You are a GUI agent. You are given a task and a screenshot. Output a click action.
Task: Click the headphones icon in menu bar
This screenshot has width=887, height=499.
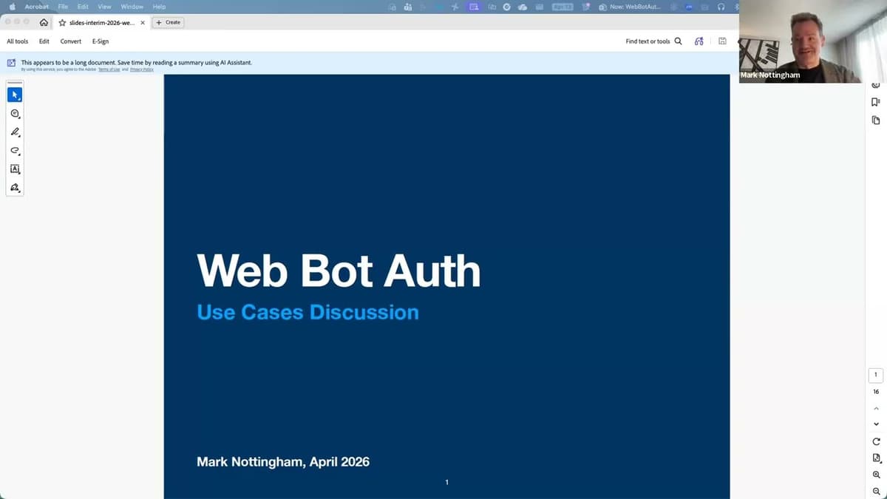point(721,7)
